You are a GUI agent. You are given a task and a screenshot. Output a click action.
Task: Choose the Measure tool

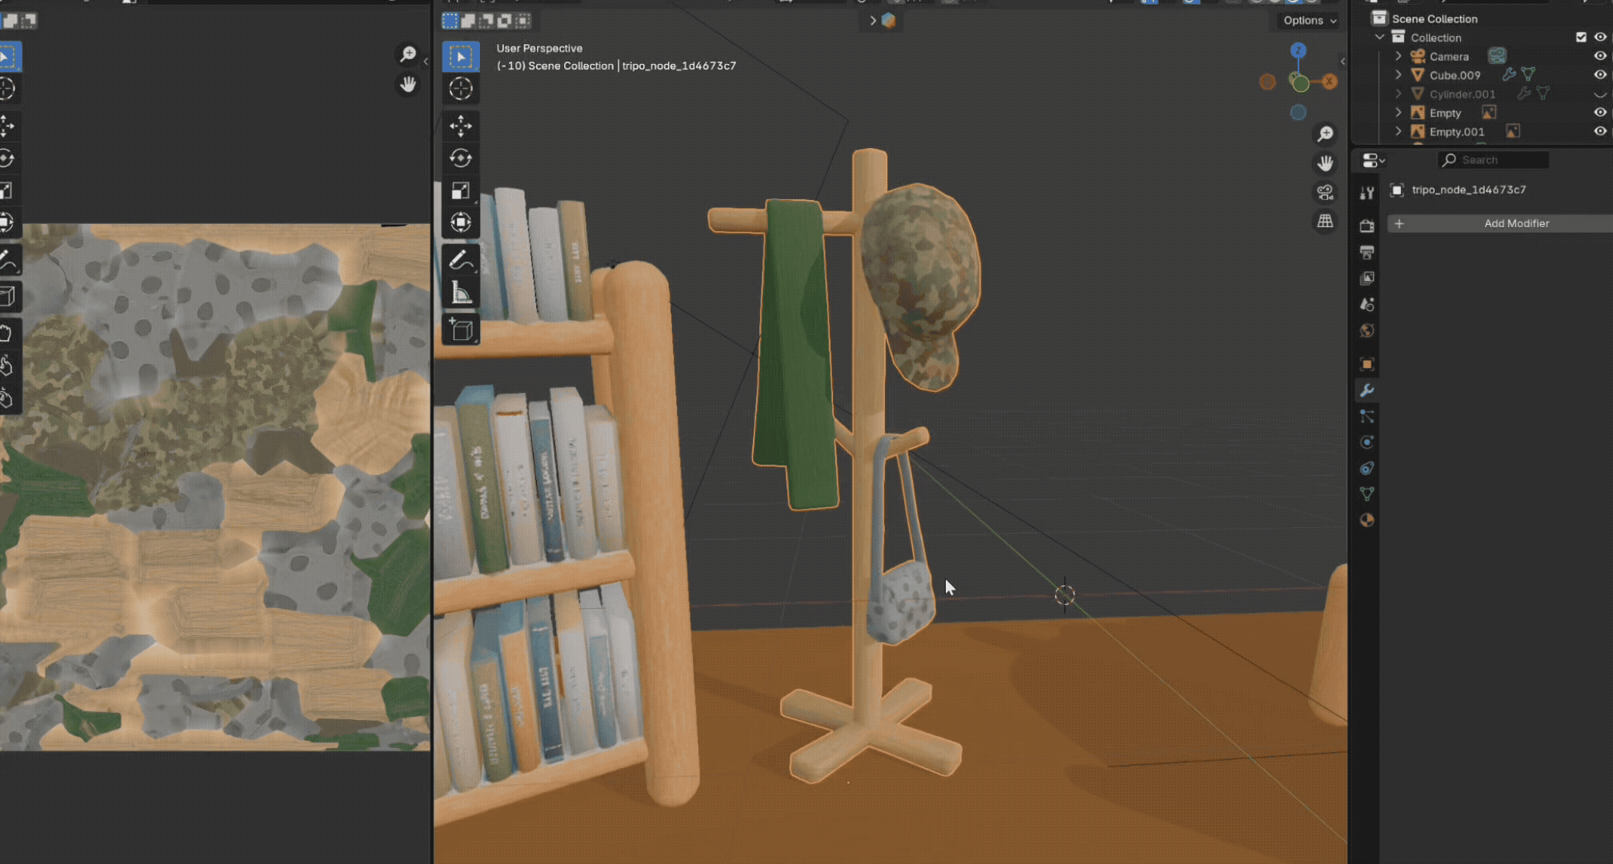461,293
